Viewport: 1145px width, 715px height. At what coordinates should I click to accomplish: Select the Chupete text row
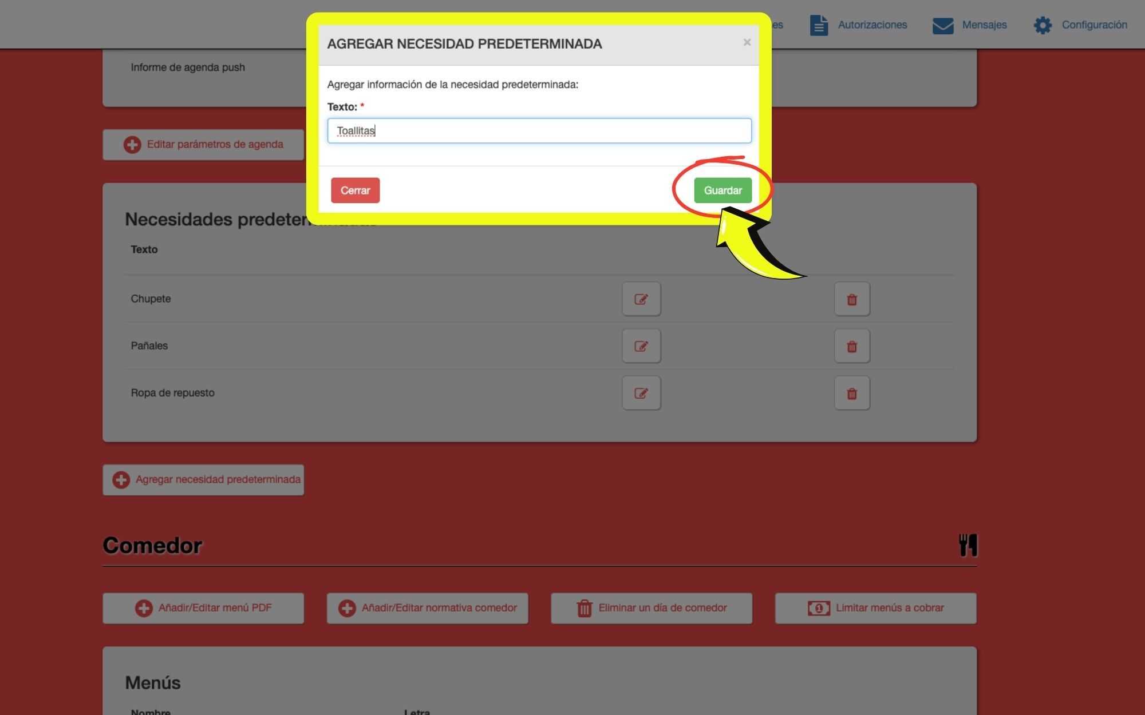click(151, 299)
